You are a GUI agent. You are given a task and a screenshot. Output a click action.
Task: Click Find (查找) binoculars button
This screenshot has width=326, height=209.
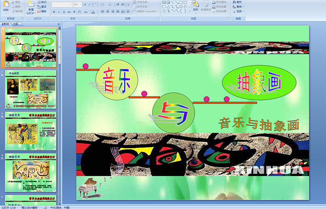[x=237, y=2]
